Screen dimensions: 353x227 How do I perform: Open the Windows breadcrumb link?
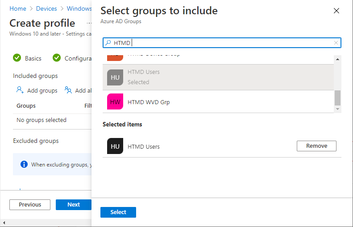tap(79, 8)
